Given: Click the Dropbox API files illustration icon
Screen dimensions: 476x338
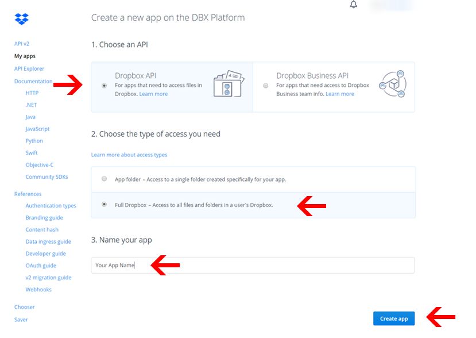Looking at the screenshot, I should tap(227, 85).
